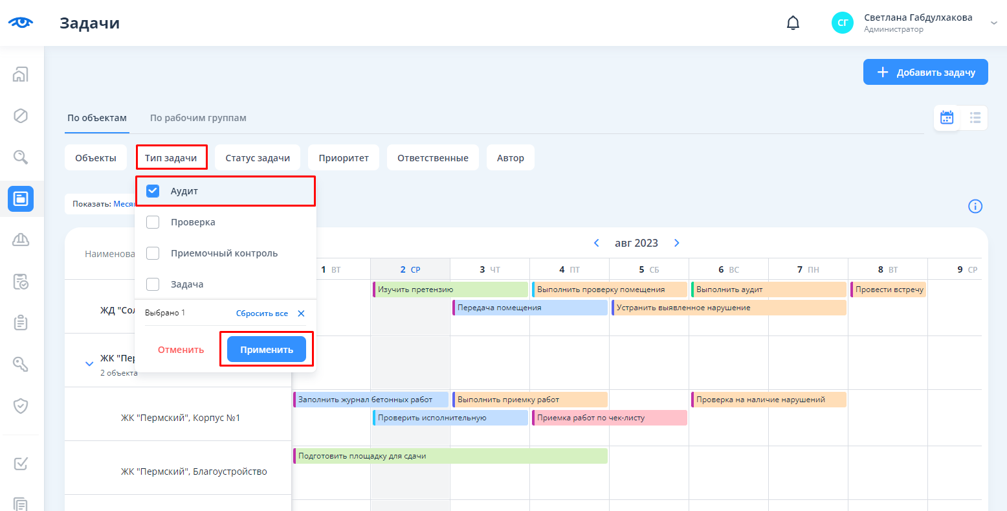Open the search magnifier in sidebar
Screen dimensions: 1007x511
[x=21, y=157]
